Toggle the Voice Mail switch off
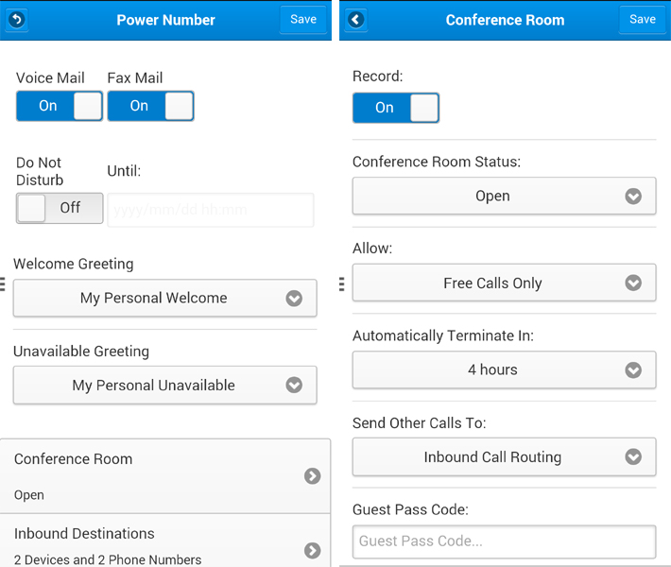 click(60, 106)
